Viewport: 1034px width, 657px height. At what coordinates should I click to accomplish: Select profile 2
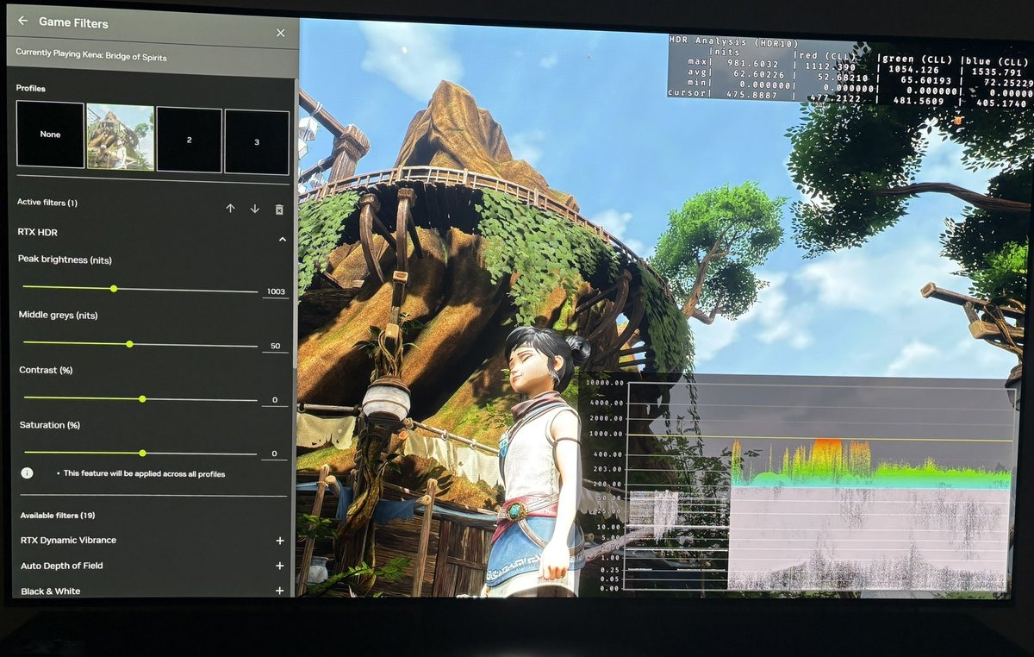(189, 139)
